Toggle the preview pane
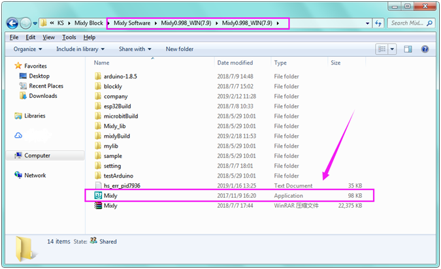This screenshot has height=269, width=441. click(x=408, y=49)
